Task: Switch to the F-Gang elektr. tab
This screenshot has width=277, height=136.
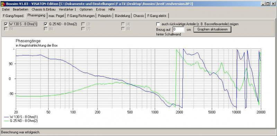Action: [x=157, y=16]
